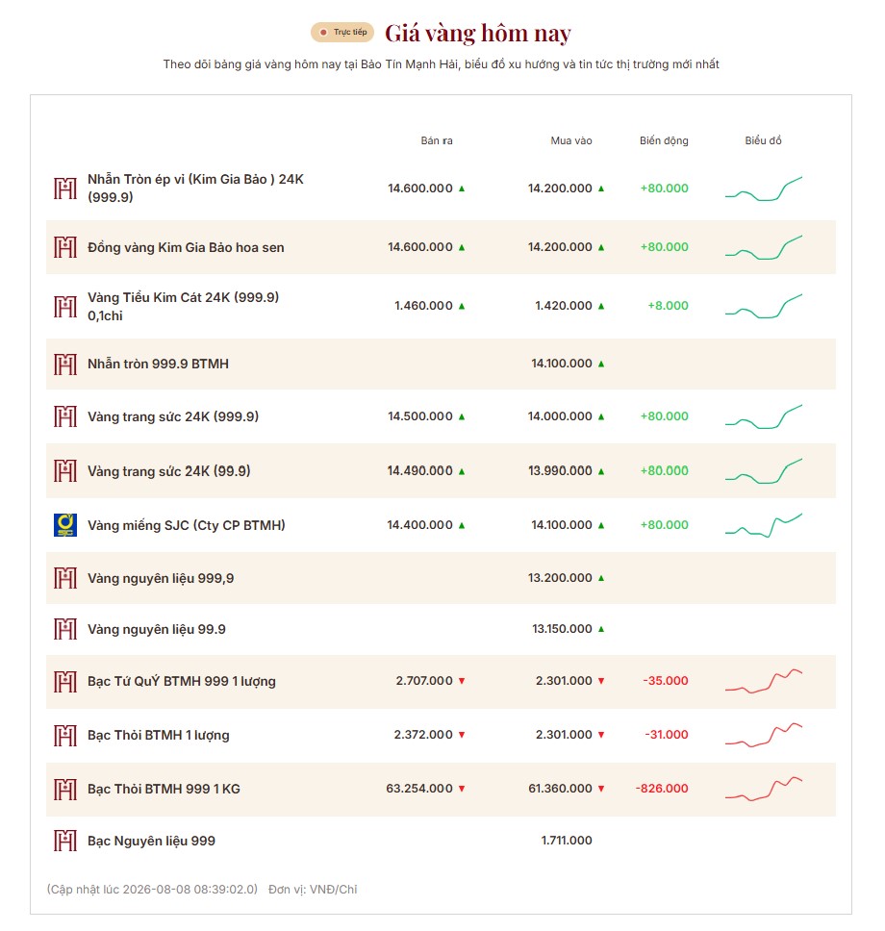Click the Trực tiếp live badge

(342, 32)
